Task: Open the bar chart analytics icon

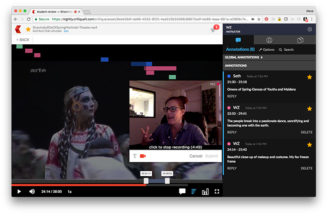Action: [x=205, y=191]
